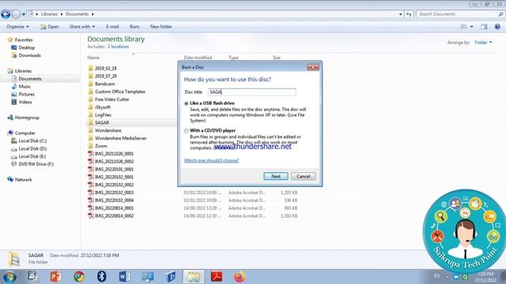Cancel the Burn a Disc dialog
The image size is (506, 284).
[x=303, y=176]
